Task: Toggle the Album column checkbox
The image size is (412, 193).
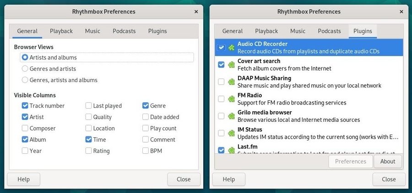Action: coord(25,140)
